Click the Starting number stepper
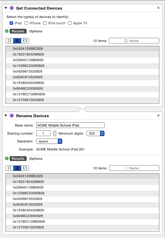This screenshot has height=238, width=165. click(55, 133)
